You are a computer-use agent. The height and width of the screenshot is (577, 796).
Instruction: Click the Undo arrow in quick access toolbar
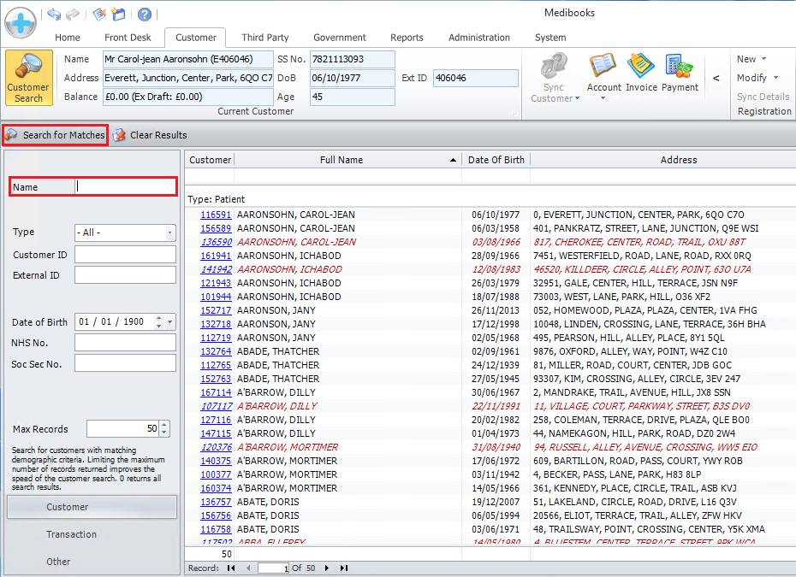click(x=54, y=15)
